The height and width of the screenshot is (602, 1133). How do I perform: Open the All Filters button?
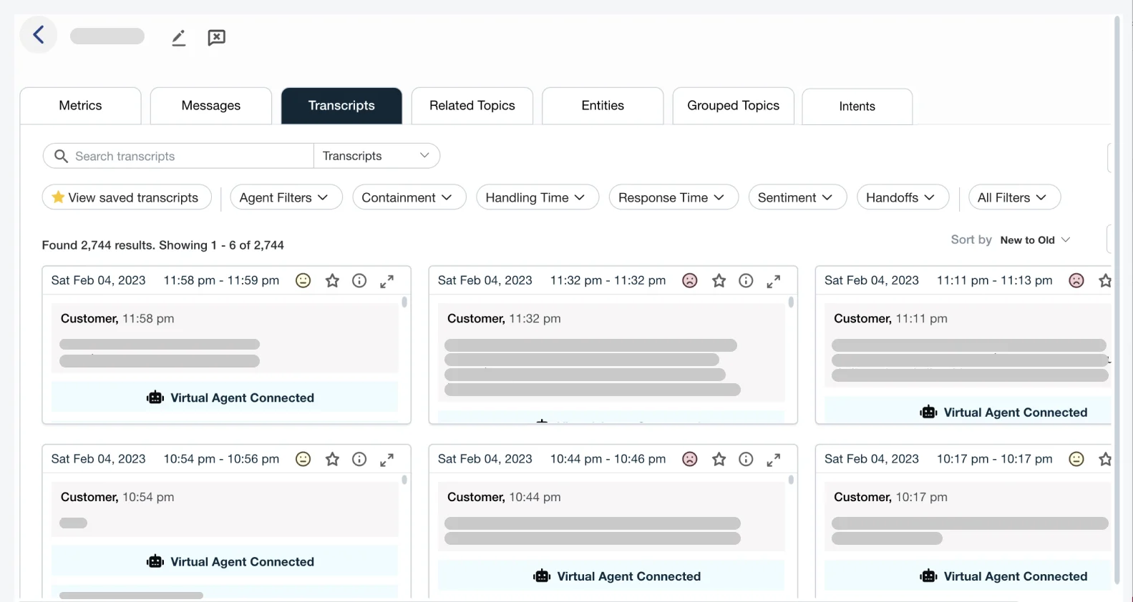tap(1013, 197)
